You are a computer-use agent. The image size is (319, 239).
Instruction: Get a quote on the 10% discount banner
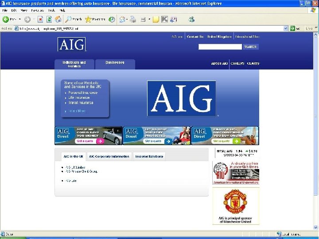(226, 141)
